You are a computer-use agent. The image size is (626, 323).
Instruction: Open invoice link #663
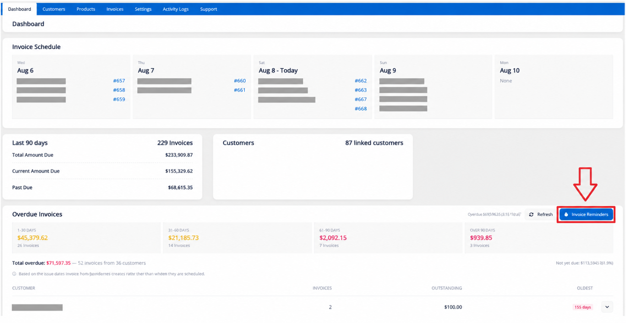(360, 90)
